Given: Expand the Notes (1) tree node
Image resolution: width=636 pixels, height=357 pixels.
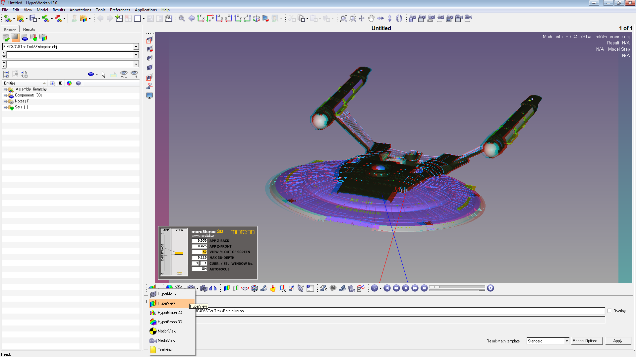Looking at the screenshot, I should (x=5, y=101).
